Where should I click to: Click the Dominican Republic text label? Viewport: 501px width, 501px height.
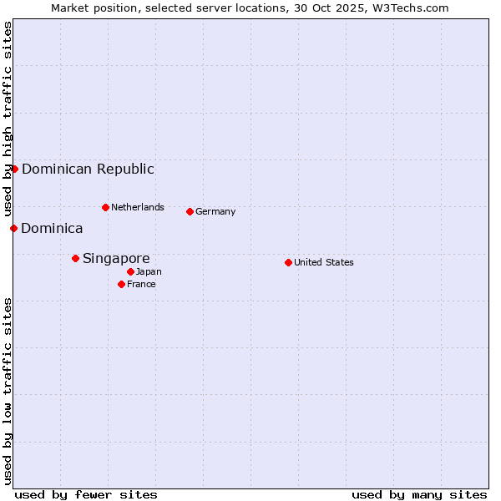[x=88, y=169]
